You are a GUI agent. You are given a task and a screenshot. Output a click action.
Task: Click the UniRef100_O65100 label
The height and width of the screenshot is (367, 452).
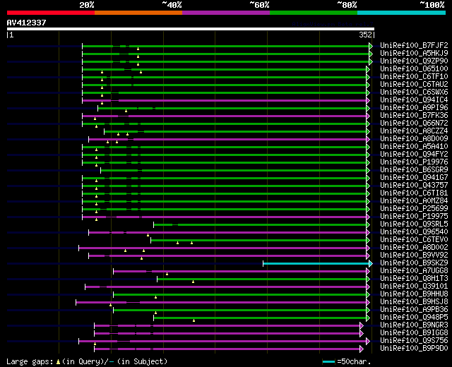pos(414,69)
